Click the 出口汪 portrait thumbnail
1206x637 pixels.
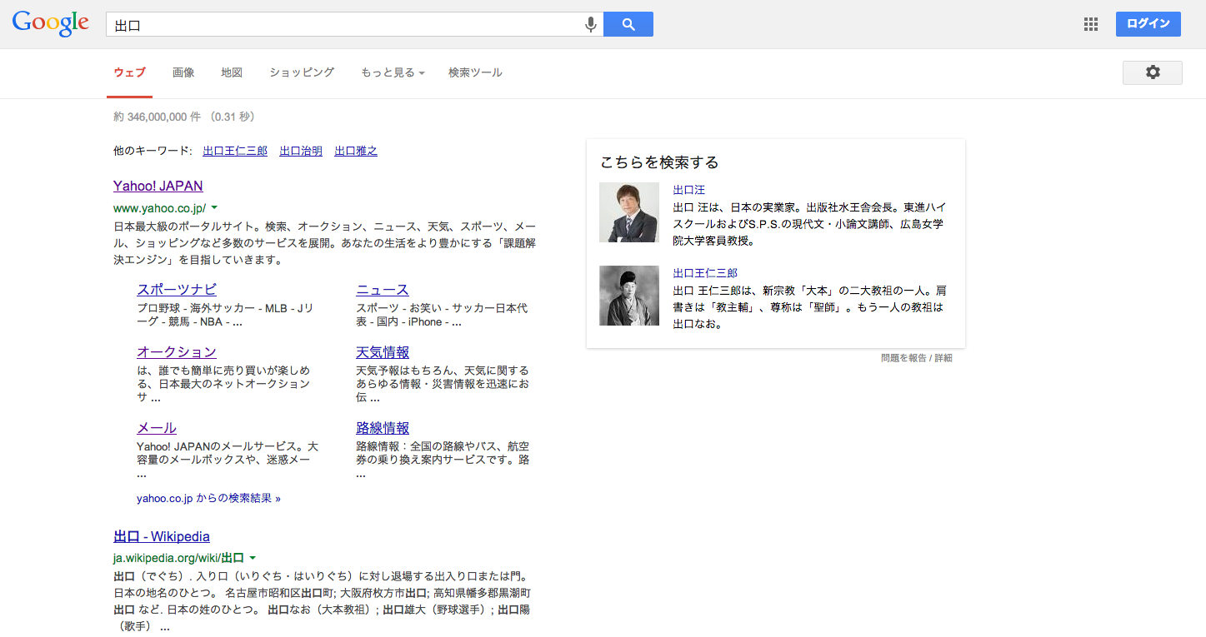coord(628,212)
